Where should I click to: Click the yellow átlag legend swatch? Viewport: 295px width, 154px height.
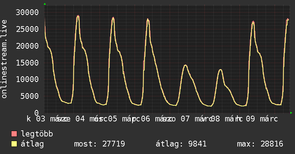[x=14, y=144]
